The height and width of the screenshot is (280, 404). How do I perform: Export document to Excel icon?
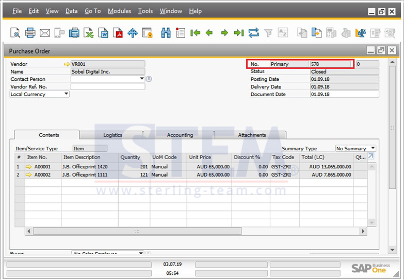tap(89, 33)
